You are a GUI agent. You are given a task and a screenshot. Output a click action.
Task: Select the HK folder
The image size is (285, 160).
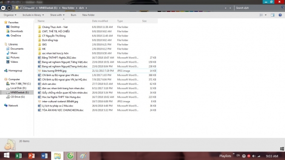click(44, 49)
